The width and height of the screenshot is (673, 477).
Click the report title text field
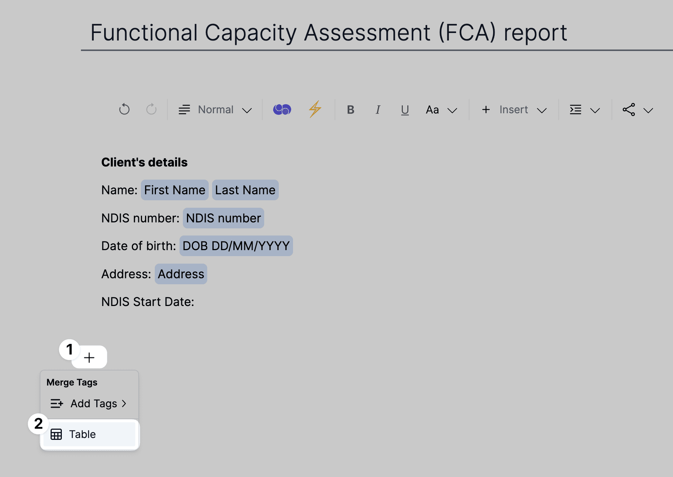tap(328, 33)
